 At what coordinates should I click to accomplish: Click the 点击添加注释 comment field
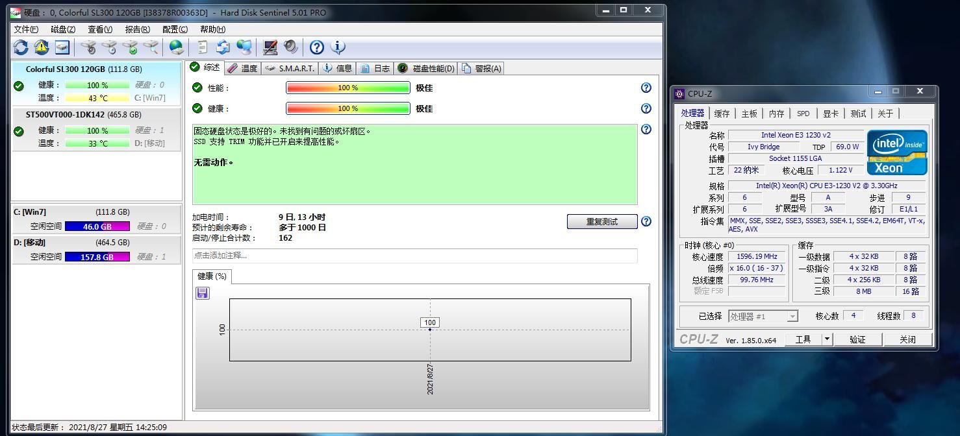click(x=414, y=256)
